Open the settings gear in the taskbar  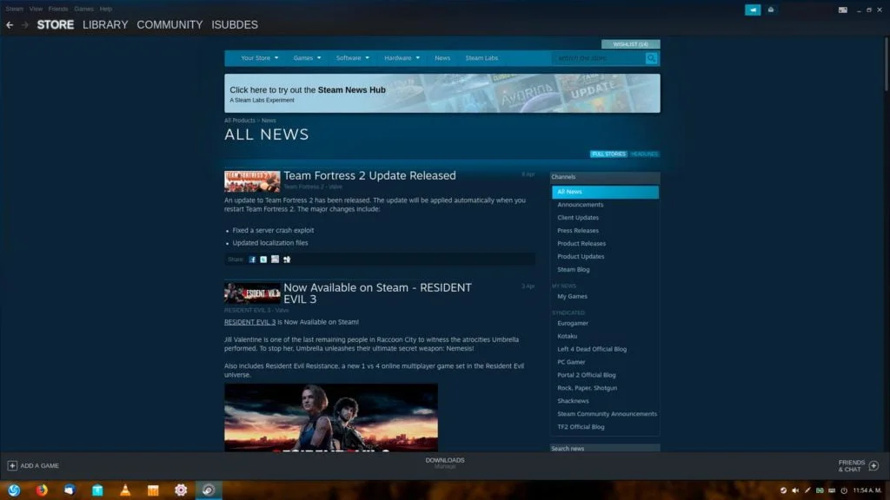181,490
